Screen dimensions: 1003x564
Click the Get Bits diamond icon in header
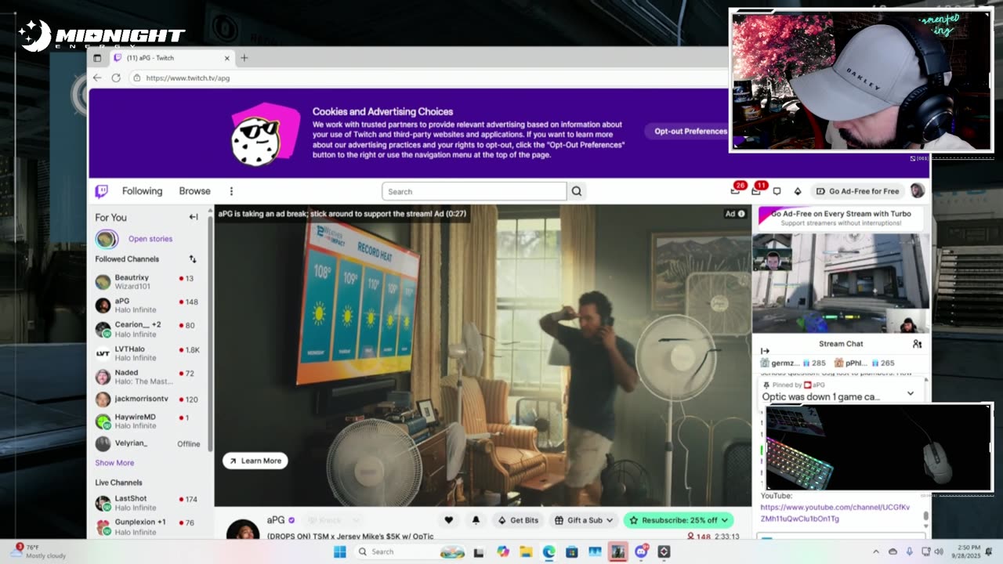coord(798,191)
